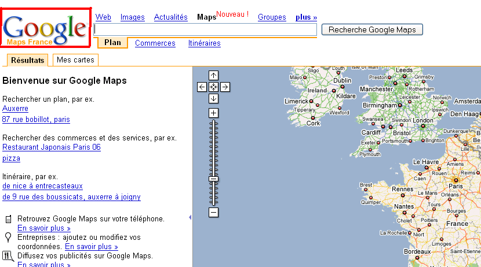Pan the map left with arrow button
Viewport: 481px width, 267px height.
[x=202, y=87]
